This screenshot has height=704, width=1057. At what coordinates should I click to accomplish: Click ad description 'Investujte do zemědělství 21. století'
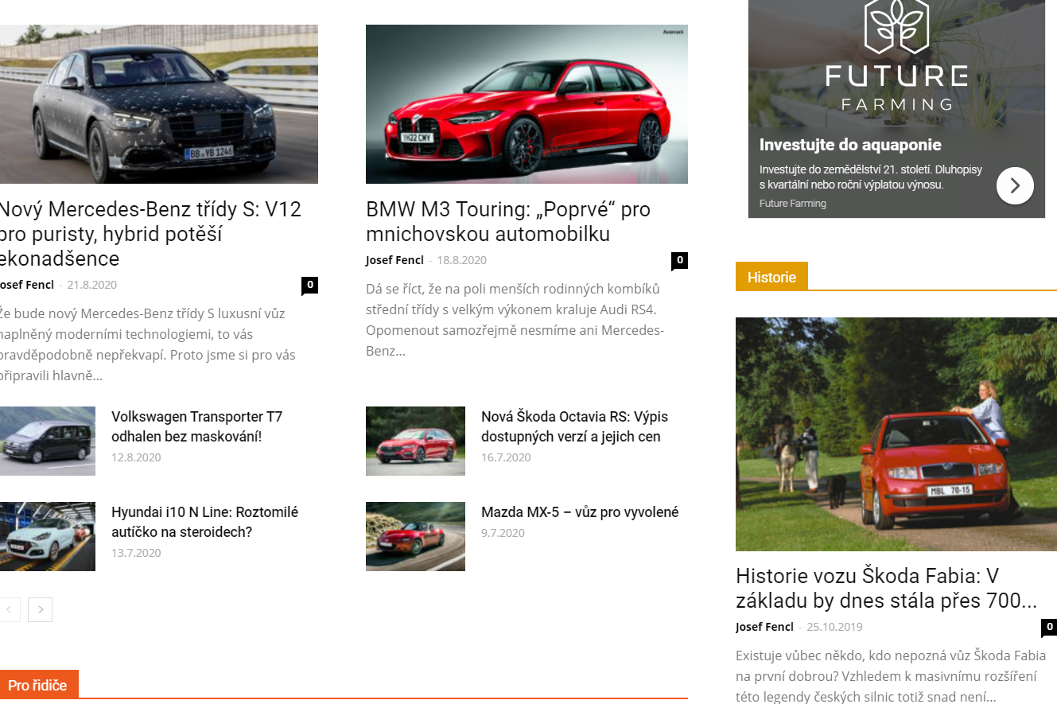(x=871, y=177)
